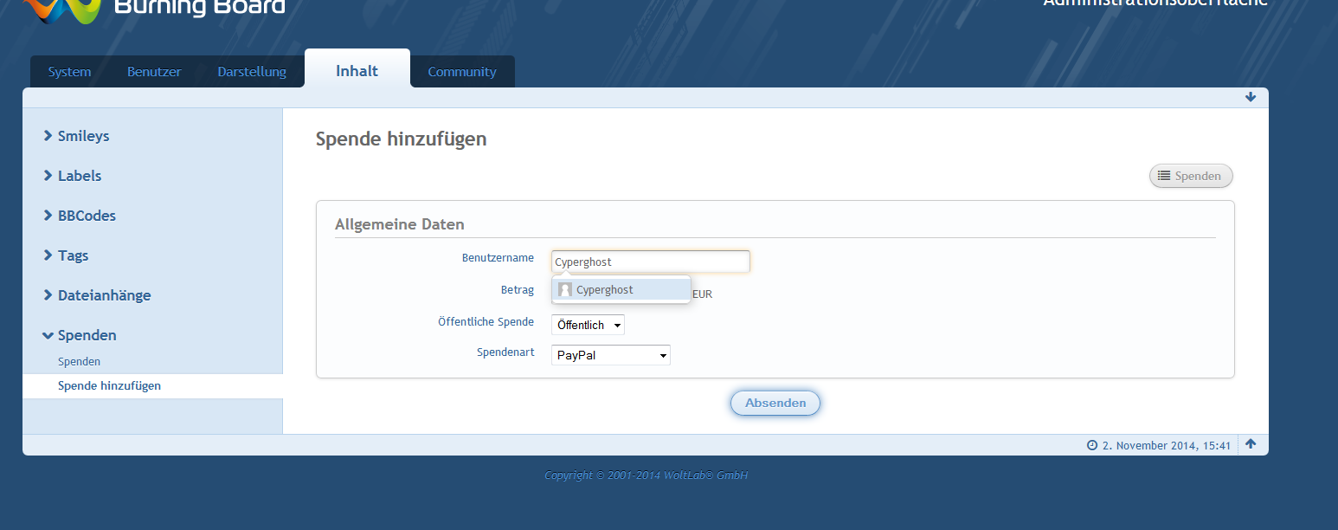Viewport: 1338px width, 530px height.
Task: Expand the Tags sidebar section
Action: click(66, 255)
